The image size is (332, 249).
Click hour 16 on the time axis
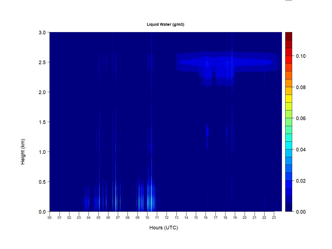pyautogui.click(x=206, y=218)
